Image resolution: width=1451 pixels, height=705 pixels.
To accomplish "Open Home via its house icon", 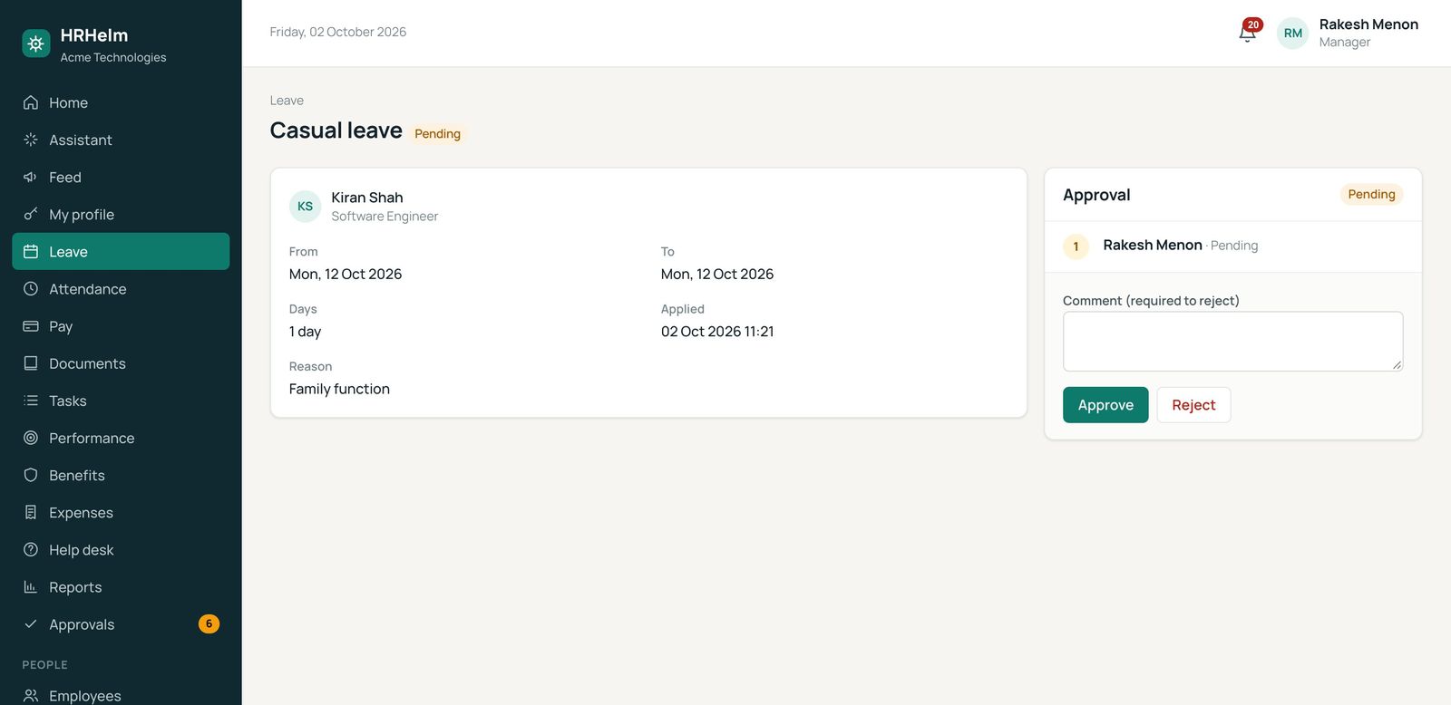I will coord(31,102).
